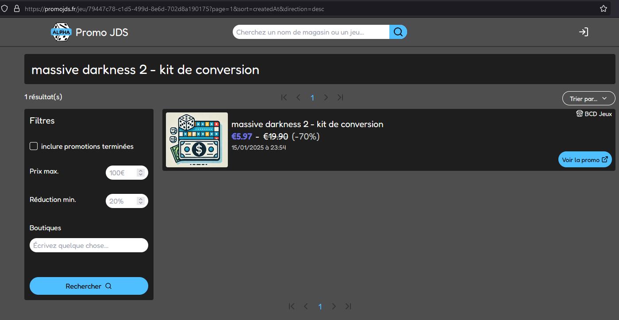The width and height of the screenshot is (619, 320).
Task: Bookmark this page with the star icon
Action: [604, 8]
